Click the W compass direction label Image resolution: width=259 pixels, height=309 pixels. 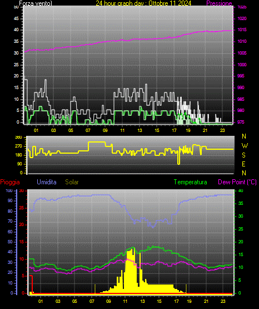[245, 146]
